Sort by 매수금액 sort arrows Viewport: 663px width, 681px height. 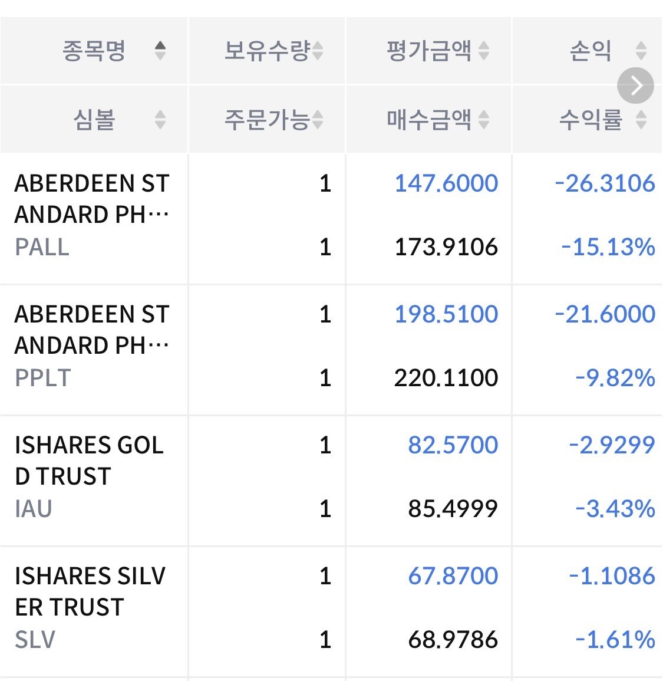click(x=484, y=120)
